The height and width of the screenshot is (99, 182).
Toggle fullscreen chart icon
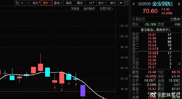point(126,3)
